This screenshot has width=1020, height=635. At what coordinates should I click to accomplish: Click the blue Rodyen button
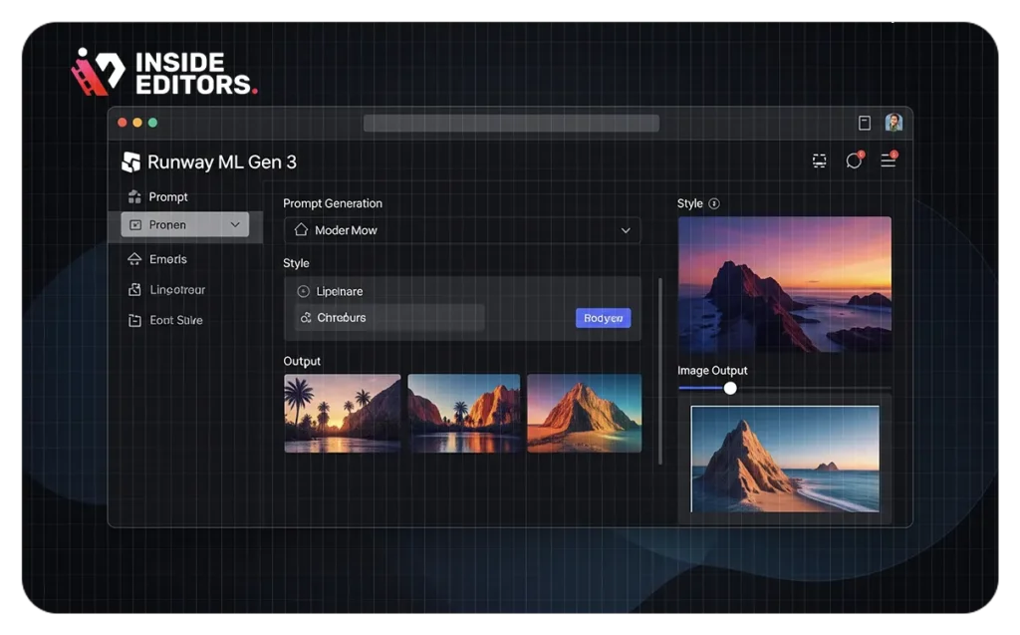tap(603, 318)
